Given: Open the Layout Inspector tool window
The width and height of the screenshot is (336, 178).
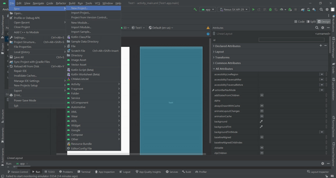Looking at the screenshot, I should pyautogui.click(x=318, y=172).
